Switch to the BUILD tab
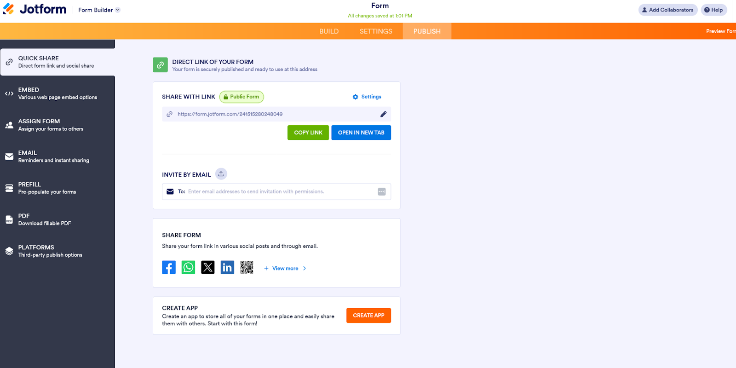Viewport: 736px width, 368px height. pyautogui.click(x=329, y=31)
